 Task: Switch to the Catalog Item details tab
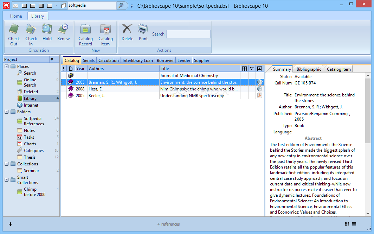pos(339,69)
